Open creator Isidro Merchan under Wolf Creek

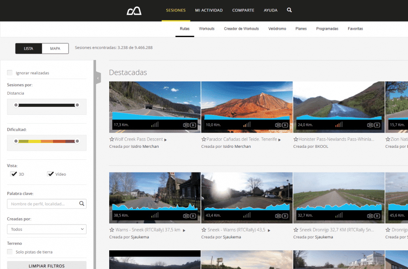point(145,147)
